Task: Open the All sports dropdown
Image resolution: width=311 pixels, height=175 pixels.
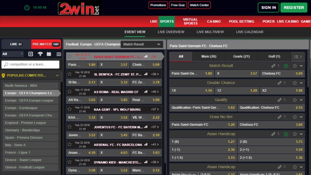Action: (12, 54)
